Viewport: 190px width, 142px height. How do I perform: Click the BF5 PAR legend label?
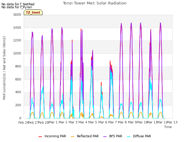(x=115, y=136)
